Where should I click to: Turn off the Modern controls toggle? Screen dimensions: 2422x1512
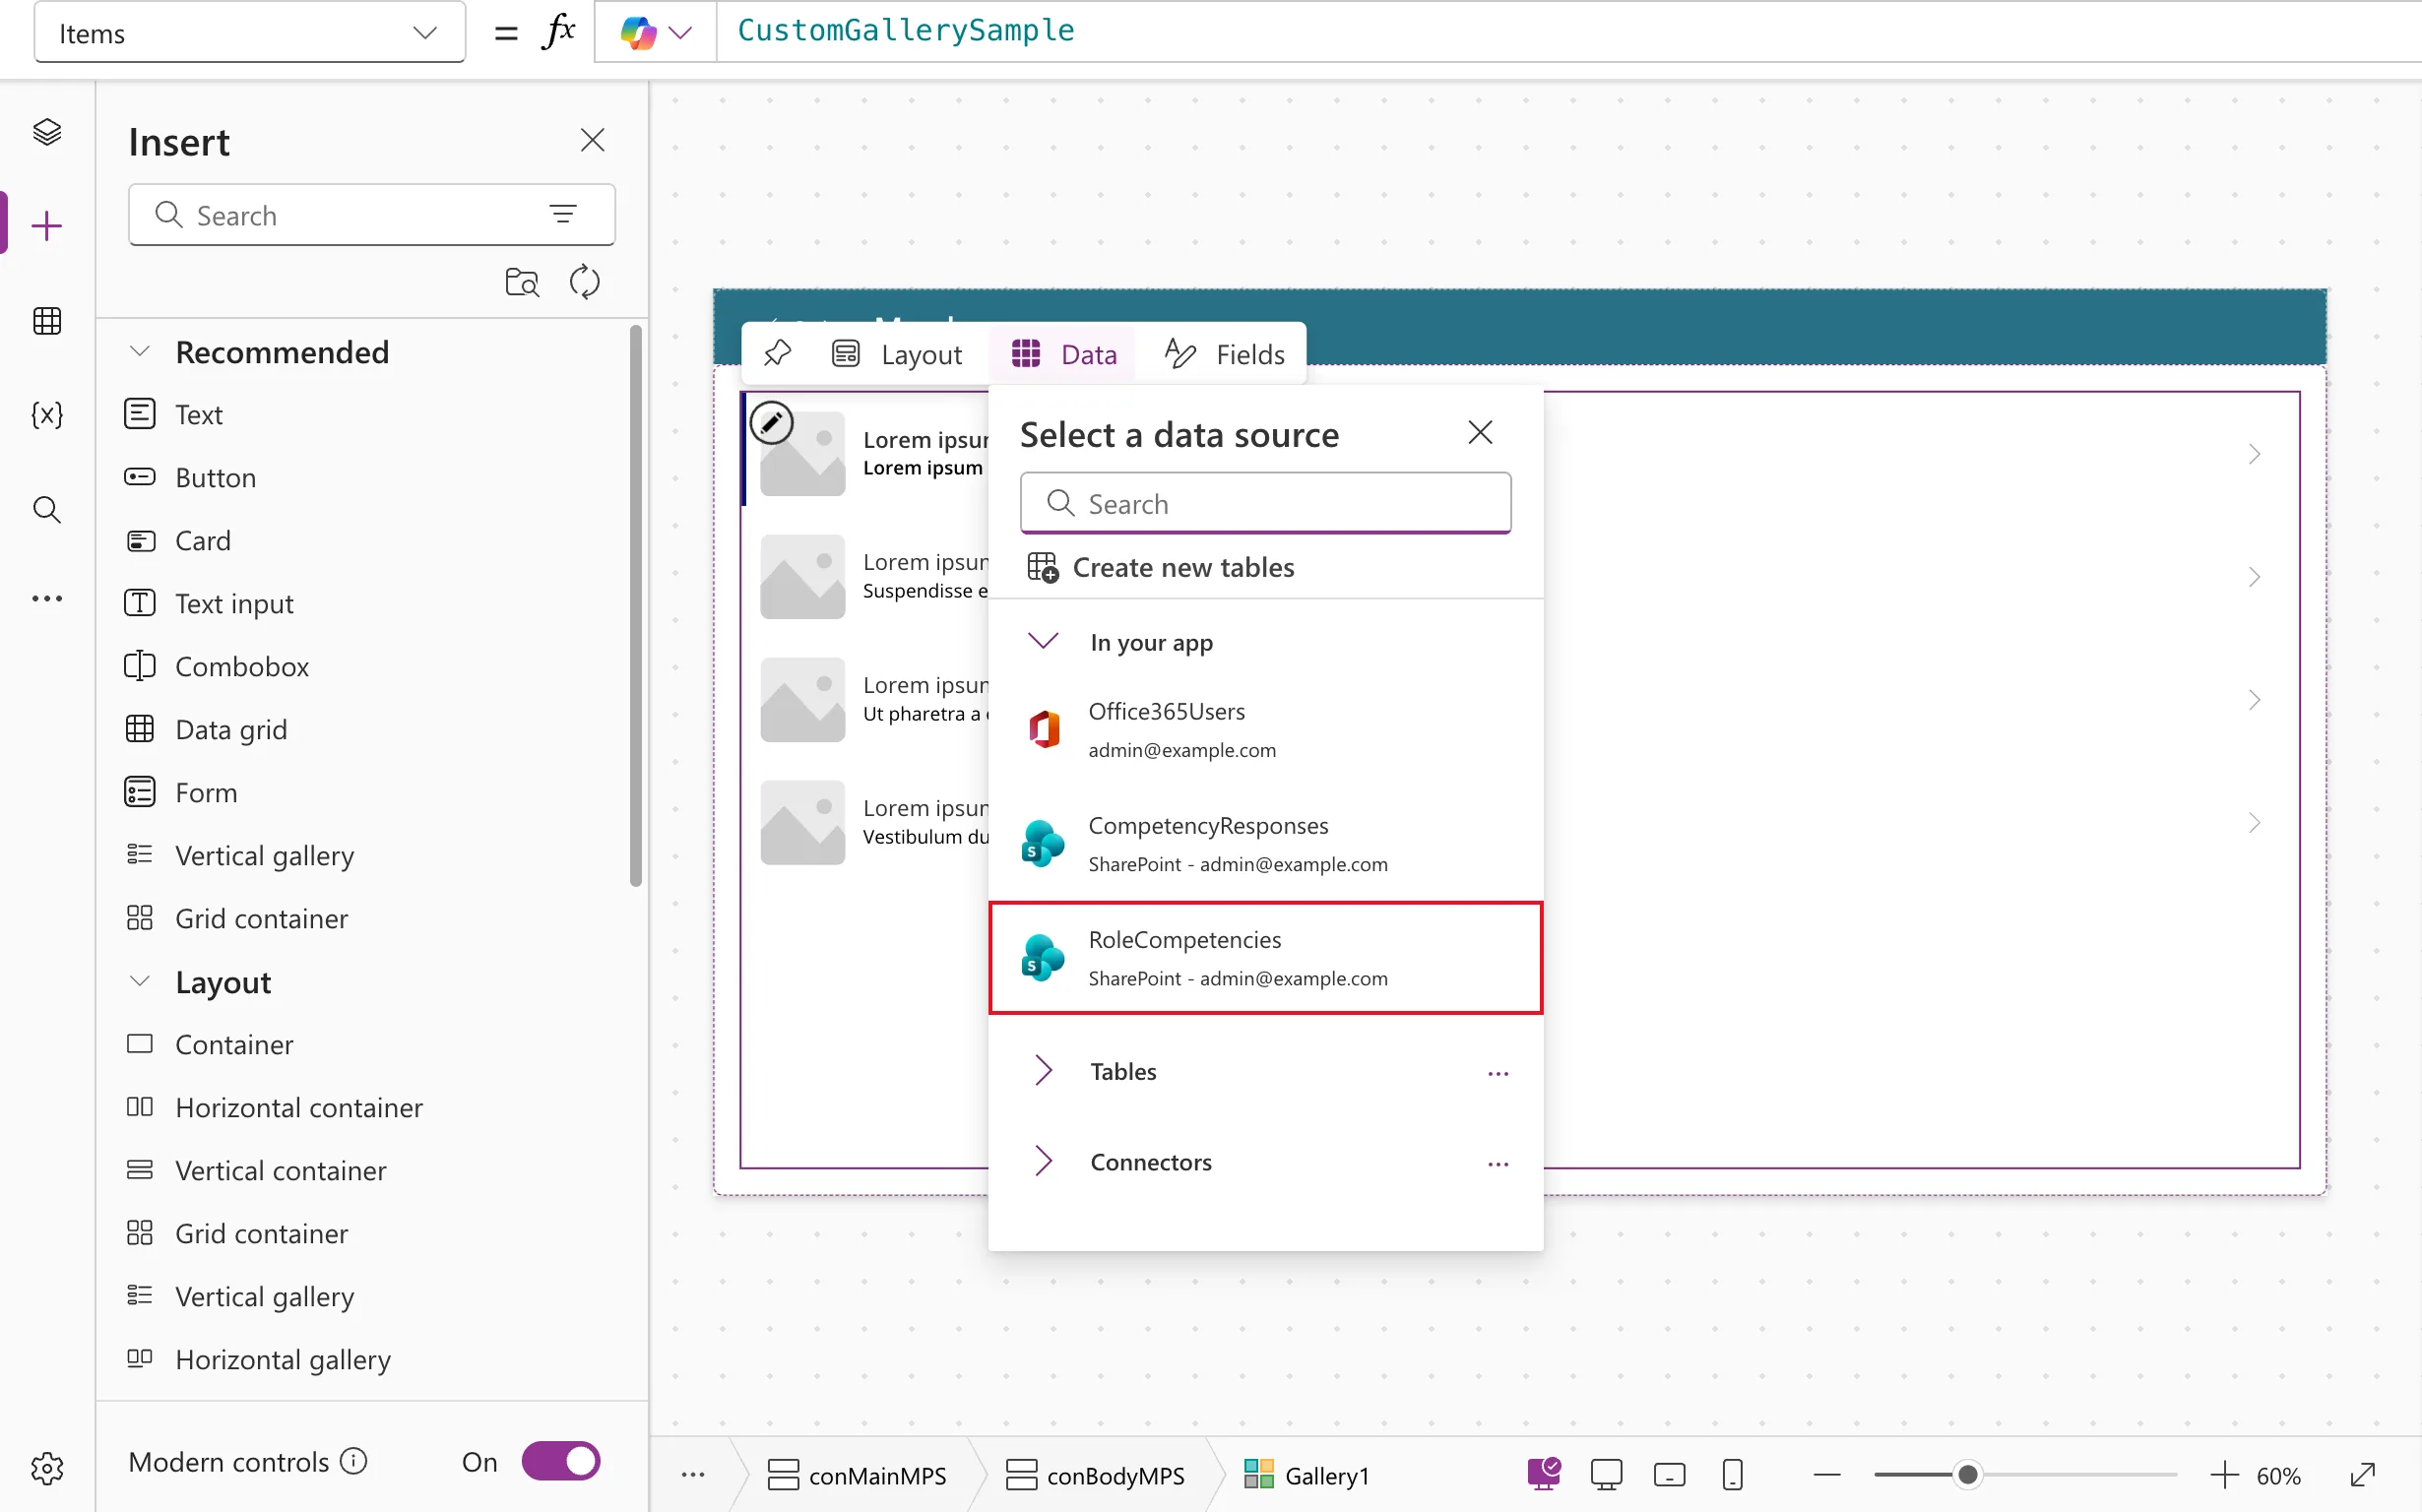[x=560, y=1461]
